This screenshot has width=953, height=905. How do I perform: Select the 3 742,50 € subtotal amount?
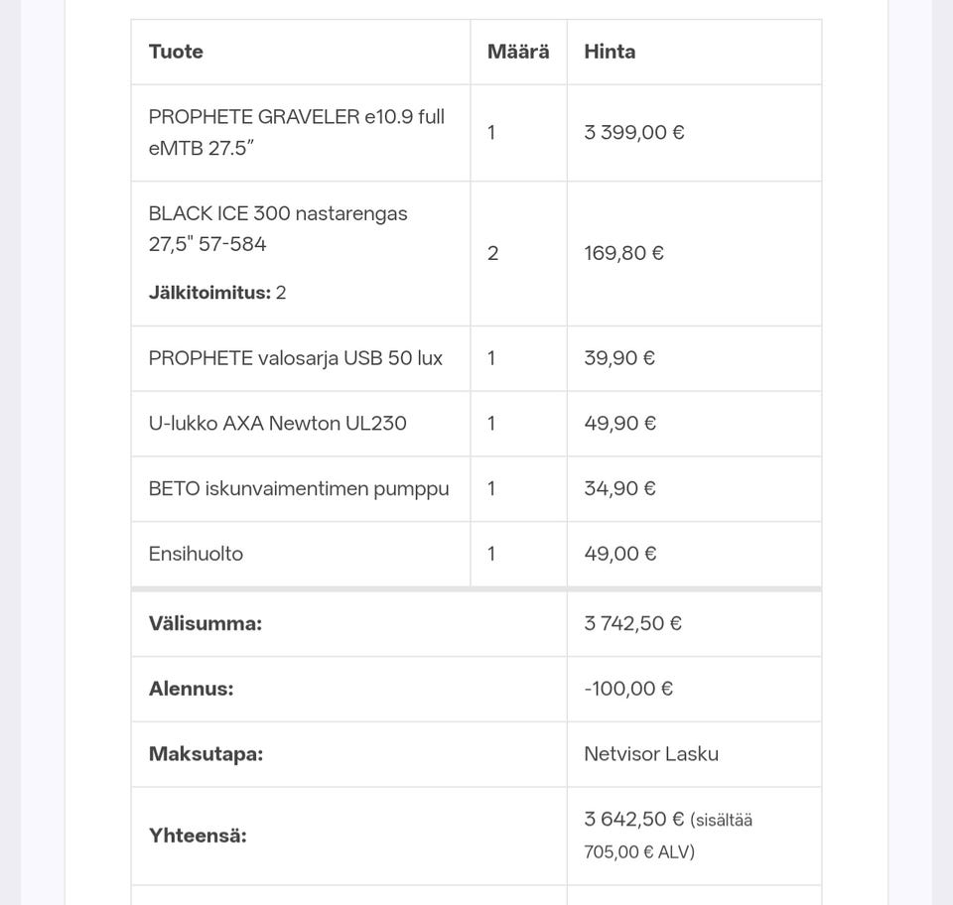click(x=632, y=623)
